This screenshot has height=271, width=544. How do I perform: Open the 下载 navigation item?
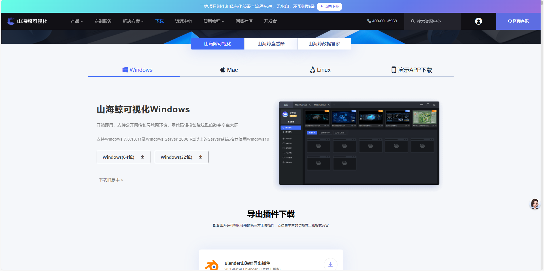click(x=160, y=21)
